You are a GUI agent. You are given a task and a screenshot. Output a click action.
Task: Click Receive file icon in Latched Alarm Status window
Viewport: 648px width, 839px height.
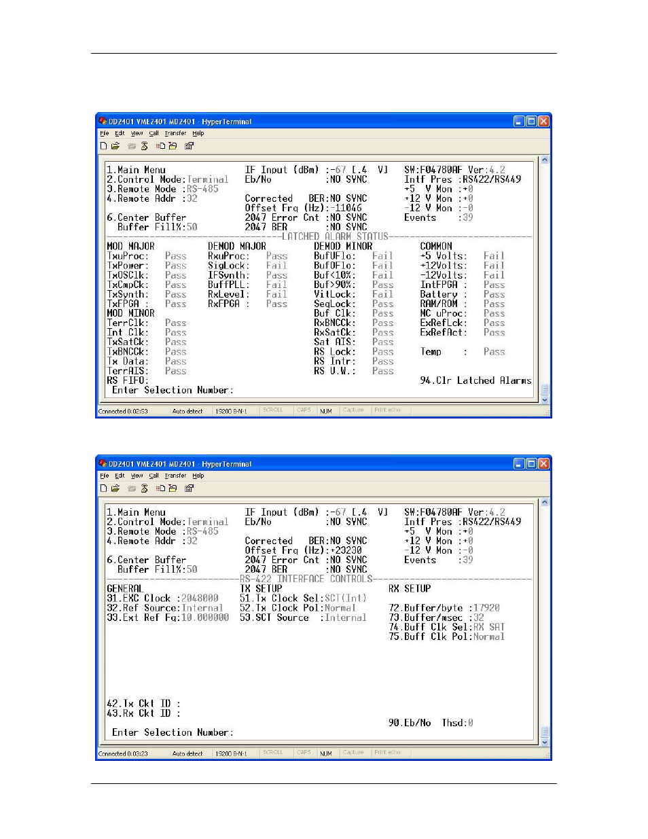pos(173,145)
